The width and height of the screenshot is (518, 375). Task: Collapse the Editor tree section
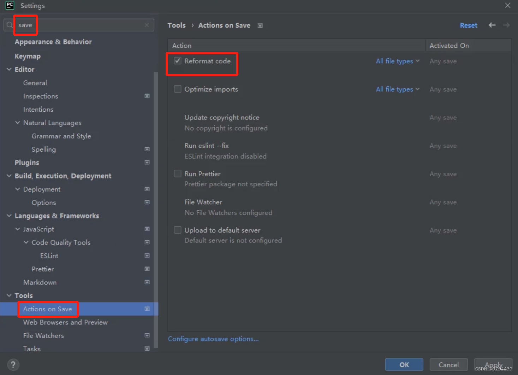9,69
